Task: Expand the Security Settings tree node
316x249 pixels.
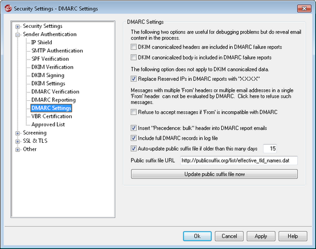Action: click(18, 27)
